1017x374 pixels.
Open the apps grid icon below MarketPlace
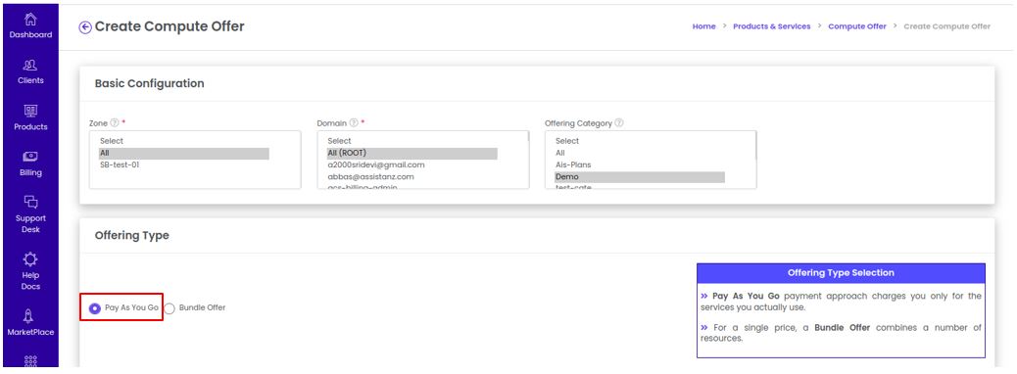30,361
